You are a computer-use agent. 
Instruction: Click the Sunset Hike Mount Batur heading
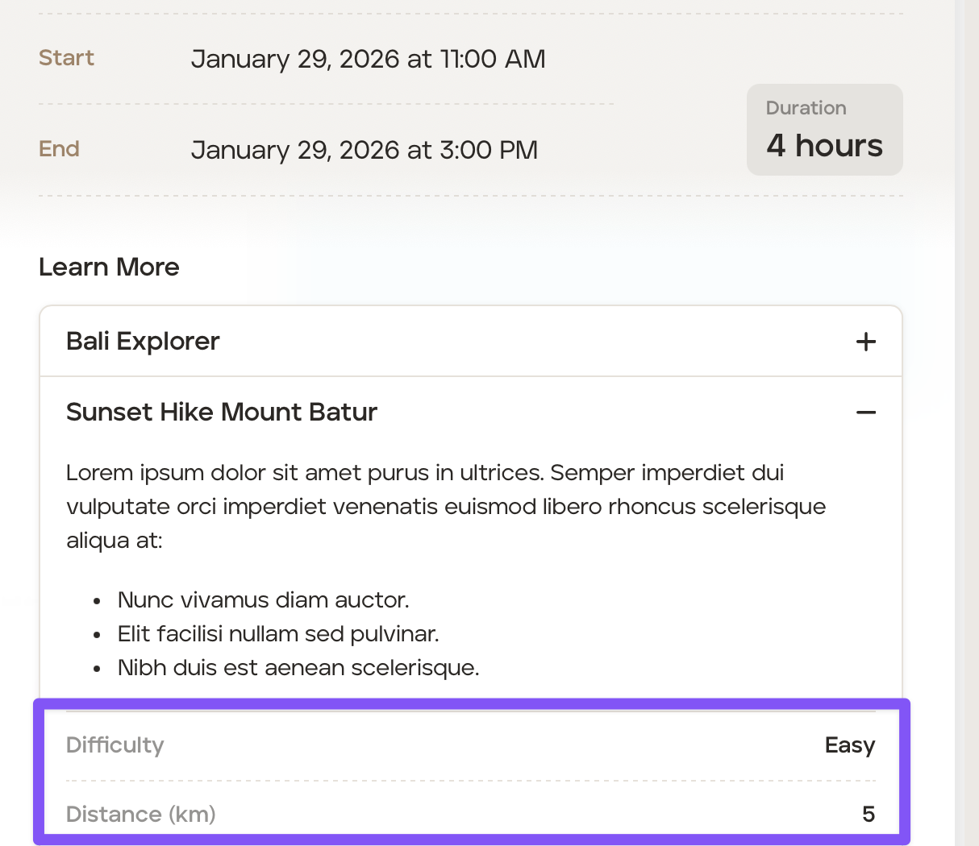click(x=222, y=413)
